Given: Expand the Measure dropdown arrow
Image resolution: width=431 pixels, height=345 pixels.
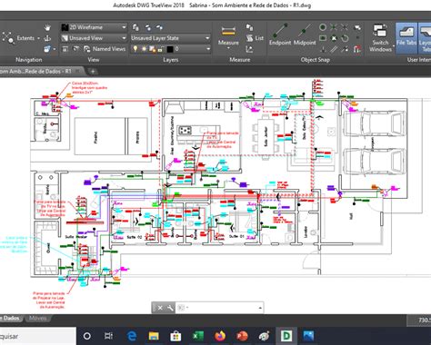Looking at the screenshot, I should pos(228,48).
